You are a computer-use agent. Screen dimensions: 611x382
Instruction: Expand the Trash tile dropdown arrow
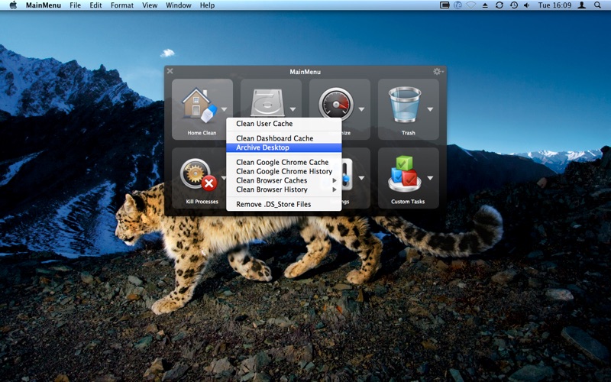coord(430,109)
